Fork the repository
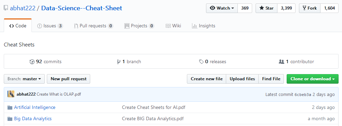Image resolution: width=342 pixels, height=126 pixels. click(x=310, y=8)
